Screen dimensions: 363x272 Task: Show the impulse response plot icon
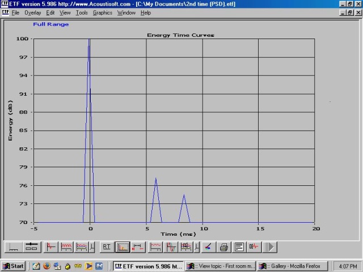[50, 247]
